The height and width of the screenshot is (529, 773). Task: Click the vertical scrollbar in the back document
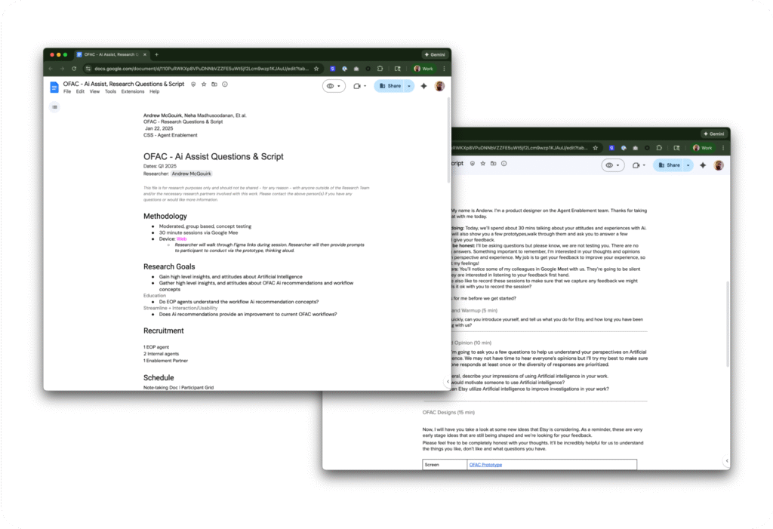tap(726, 302)
